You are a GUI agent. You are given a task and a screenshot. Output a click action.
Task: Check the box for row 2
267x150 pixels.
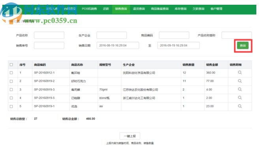[11, 81]
